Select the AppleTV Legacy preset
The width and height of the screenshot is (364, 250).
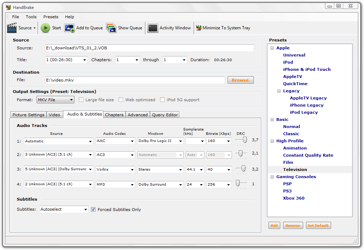(x=308, y=98)
